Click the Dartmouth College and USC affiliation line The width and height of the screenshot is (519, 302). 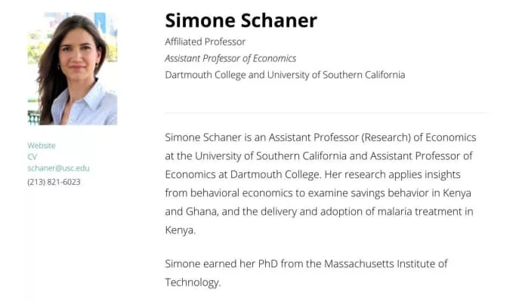(285, 75)
